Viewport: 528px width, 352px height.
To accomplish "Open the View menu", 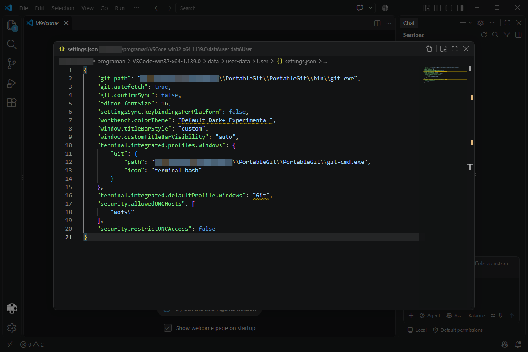I will [87, 8].
